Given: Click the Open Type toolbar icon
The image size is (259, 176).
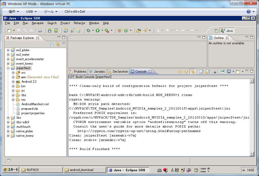Looking at the screenshot, I should pos(139,30).
